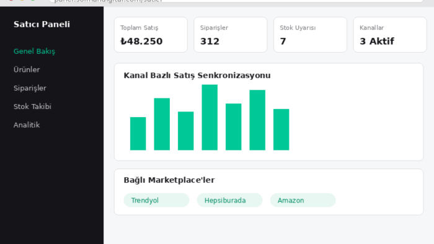
Task: Select the ₺48.250 sales value
Action: (141, 41)
